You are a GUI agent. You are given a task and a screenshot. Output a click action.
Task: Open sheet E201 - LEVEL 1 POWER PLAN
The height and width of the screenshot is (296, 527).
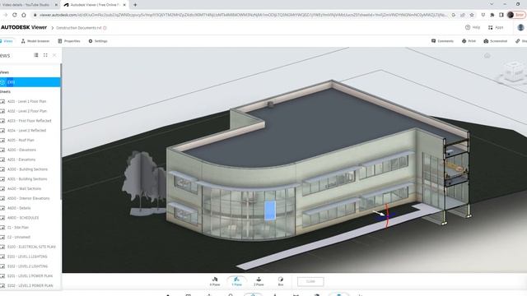[30, 276]
